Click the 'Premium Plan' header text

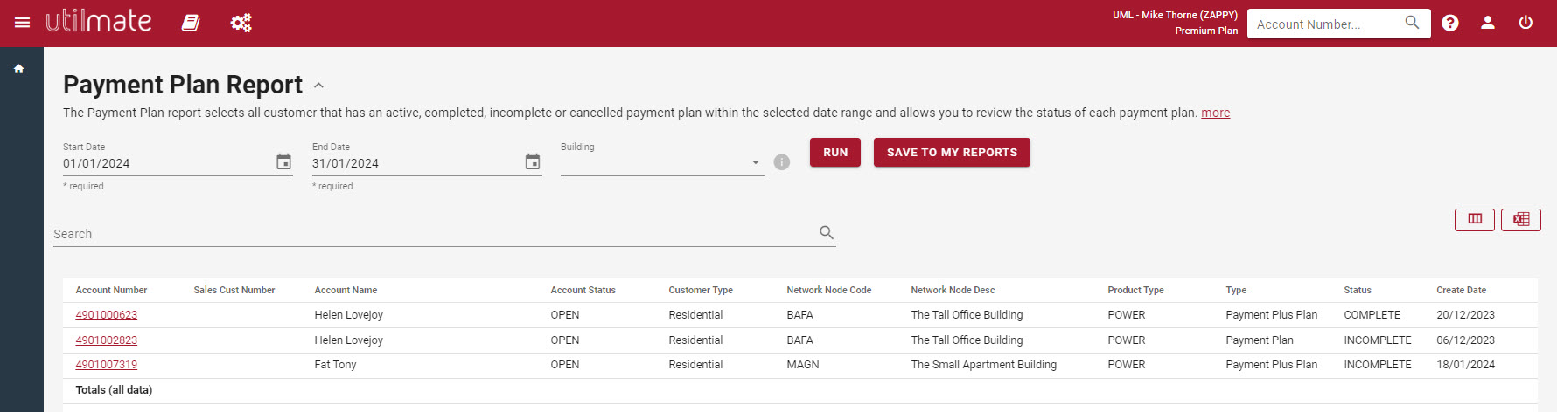pyautogui.click(x=1206, y=31)
